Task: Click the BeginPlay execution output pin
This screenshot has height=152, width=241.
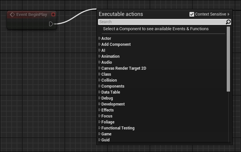Action: pos(51,24)
